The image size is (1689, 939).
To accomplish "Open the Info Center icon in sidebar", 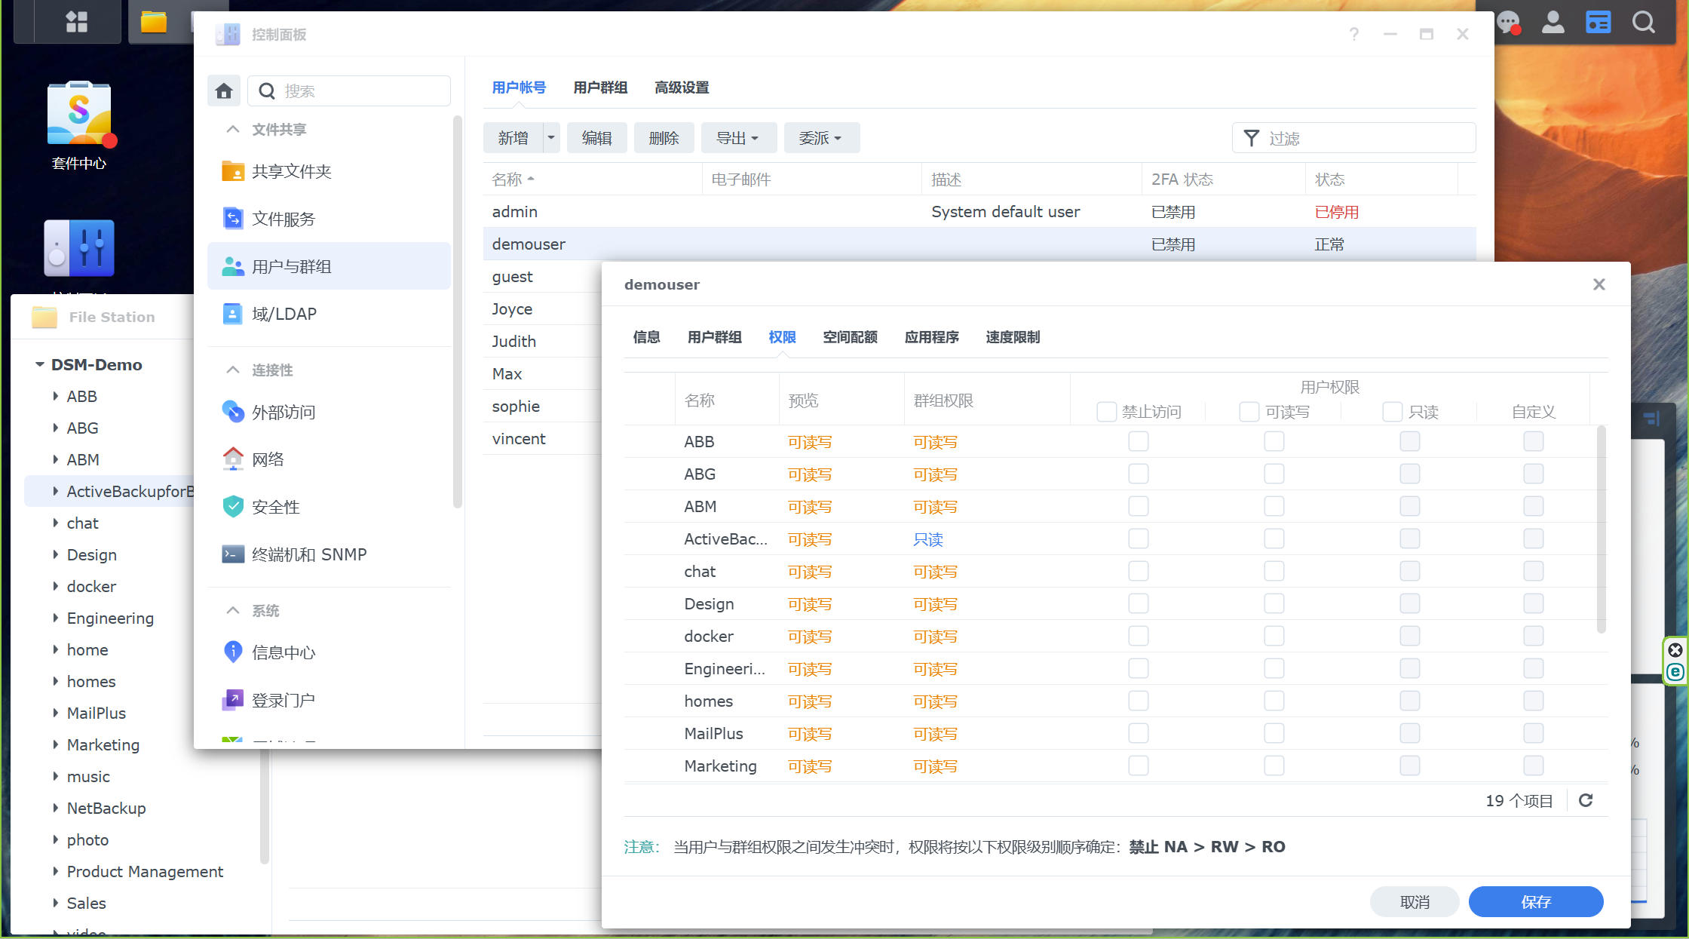I will click(x=233, y=652).
